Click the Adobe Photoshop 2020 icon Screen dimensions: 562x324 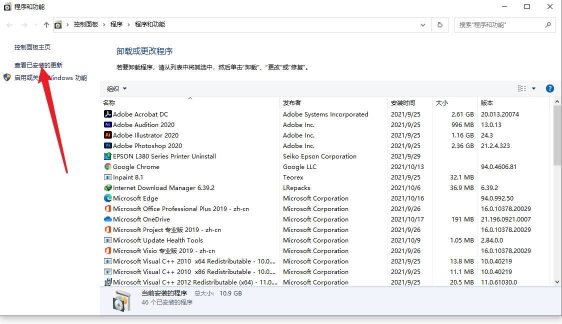(x=107, y=145)
